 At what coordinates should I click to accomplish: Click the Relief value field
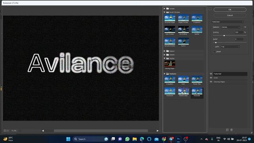pyautogui.click(x=239, y=39)
